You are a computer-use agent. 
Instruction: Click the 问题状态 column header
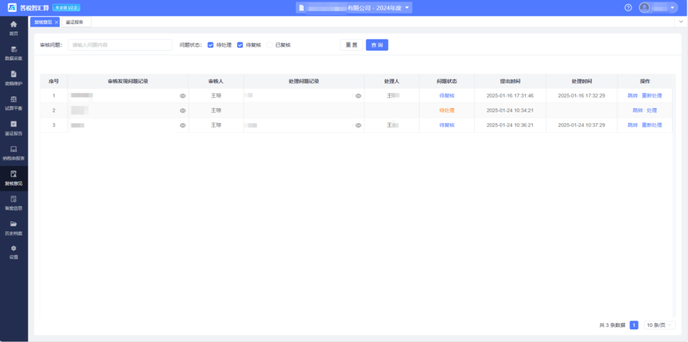(x=447, y=81)
